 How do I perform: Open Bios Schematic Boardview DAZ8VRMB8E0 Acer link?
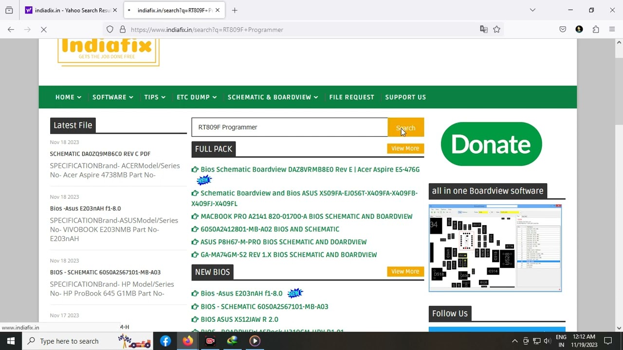point(310,170)
